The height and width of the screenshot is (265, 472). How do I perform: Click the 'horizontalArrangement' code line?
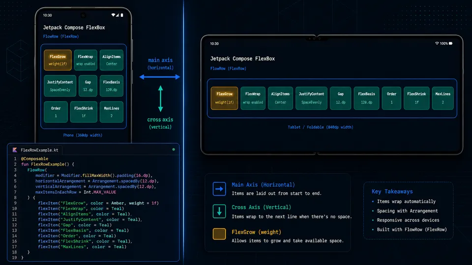(97, 181)
